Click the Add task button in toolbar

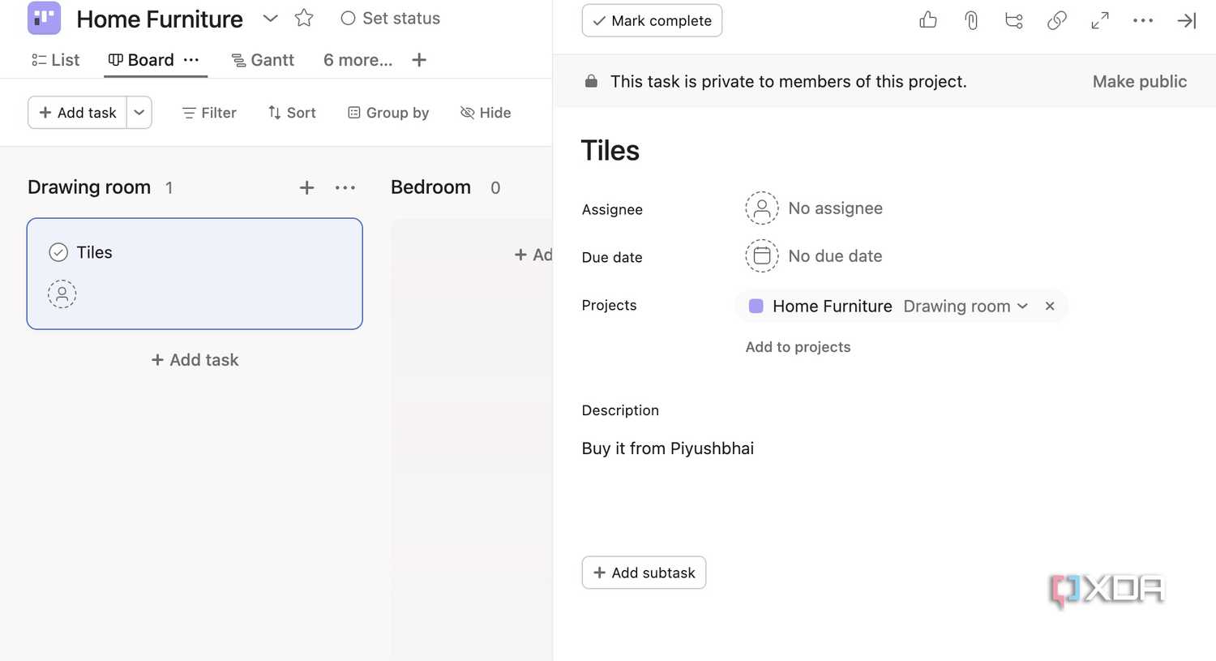[x=78, y=113]
